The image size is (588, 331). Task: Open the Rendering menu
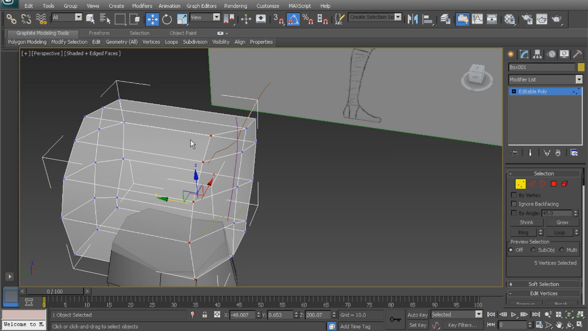tap(236, 6)
